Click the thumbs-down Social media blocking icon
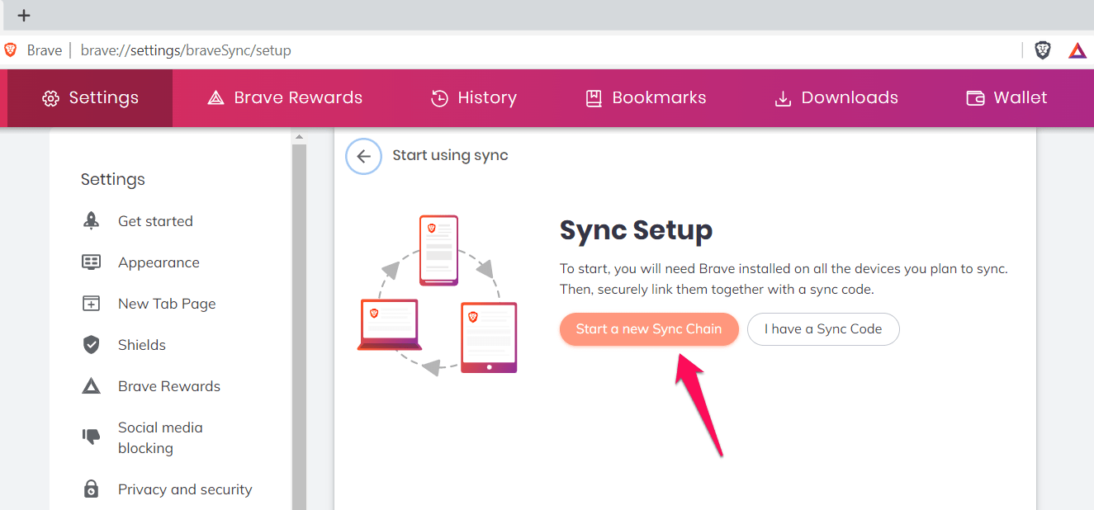 click(x=92, y=437)
